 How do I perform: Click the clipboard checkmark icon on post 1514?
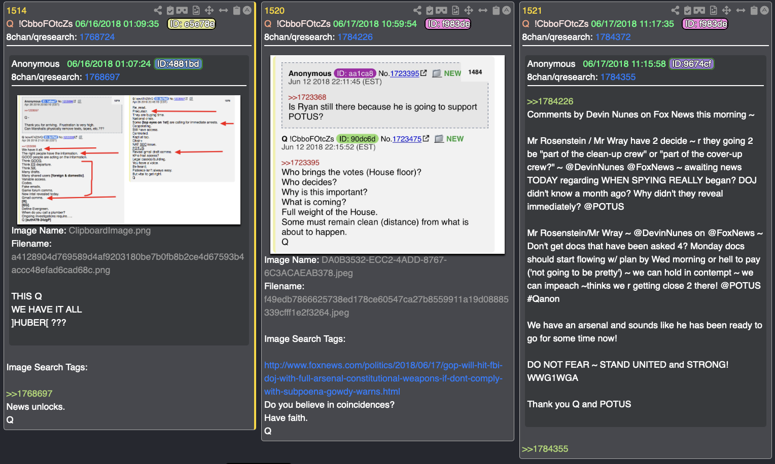click(x=170, y=10)
